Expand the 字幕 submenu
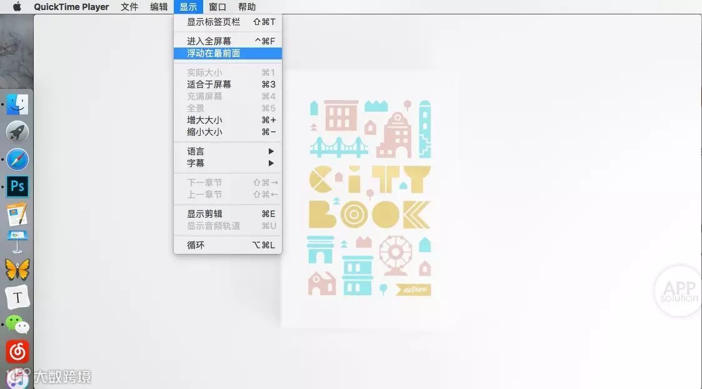This screenshot has width=702, height=389. 228,164
